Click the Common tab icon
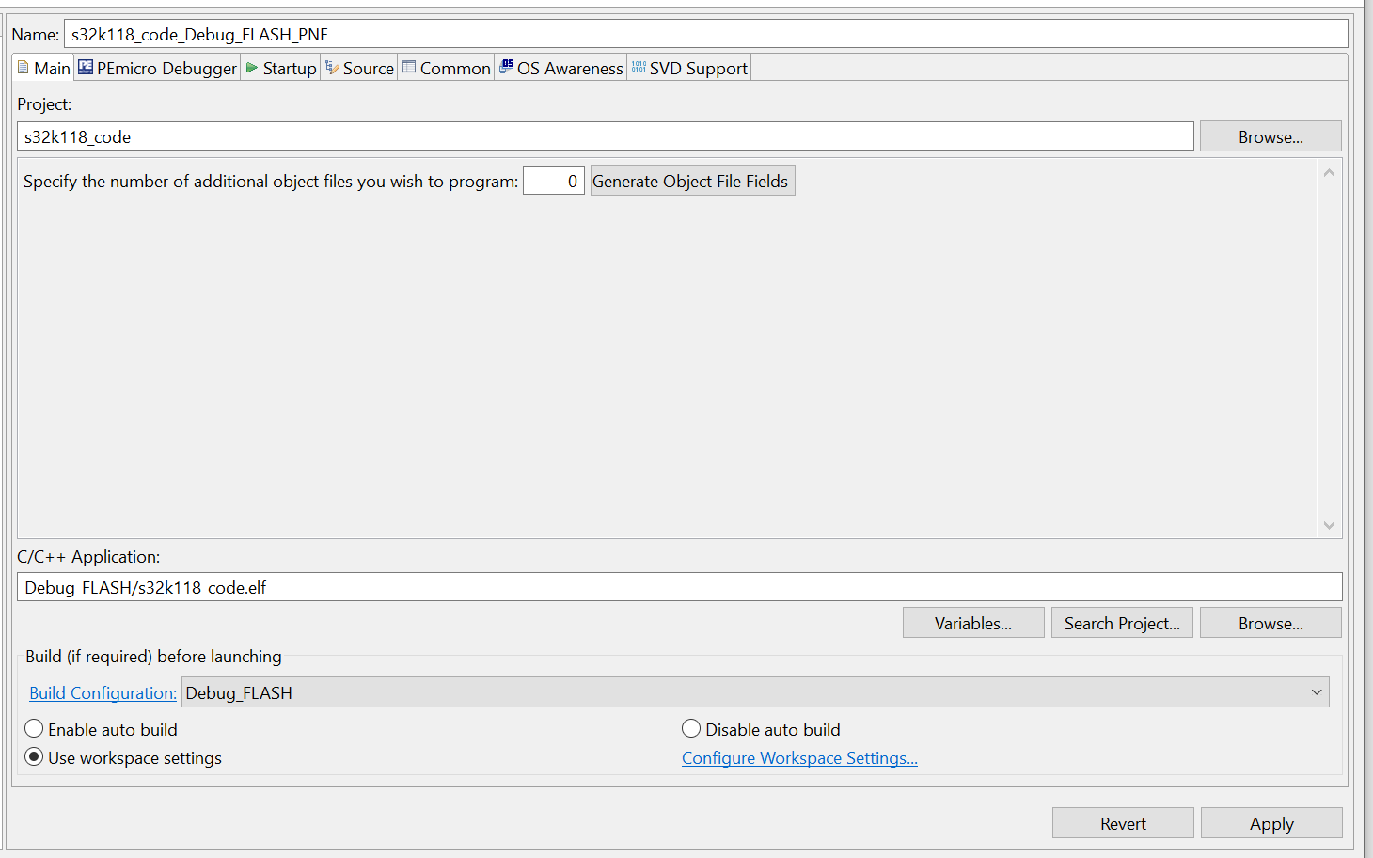The width and height of the screenshot is (1373, 858). pyautogui.click(x=409, y=68)
